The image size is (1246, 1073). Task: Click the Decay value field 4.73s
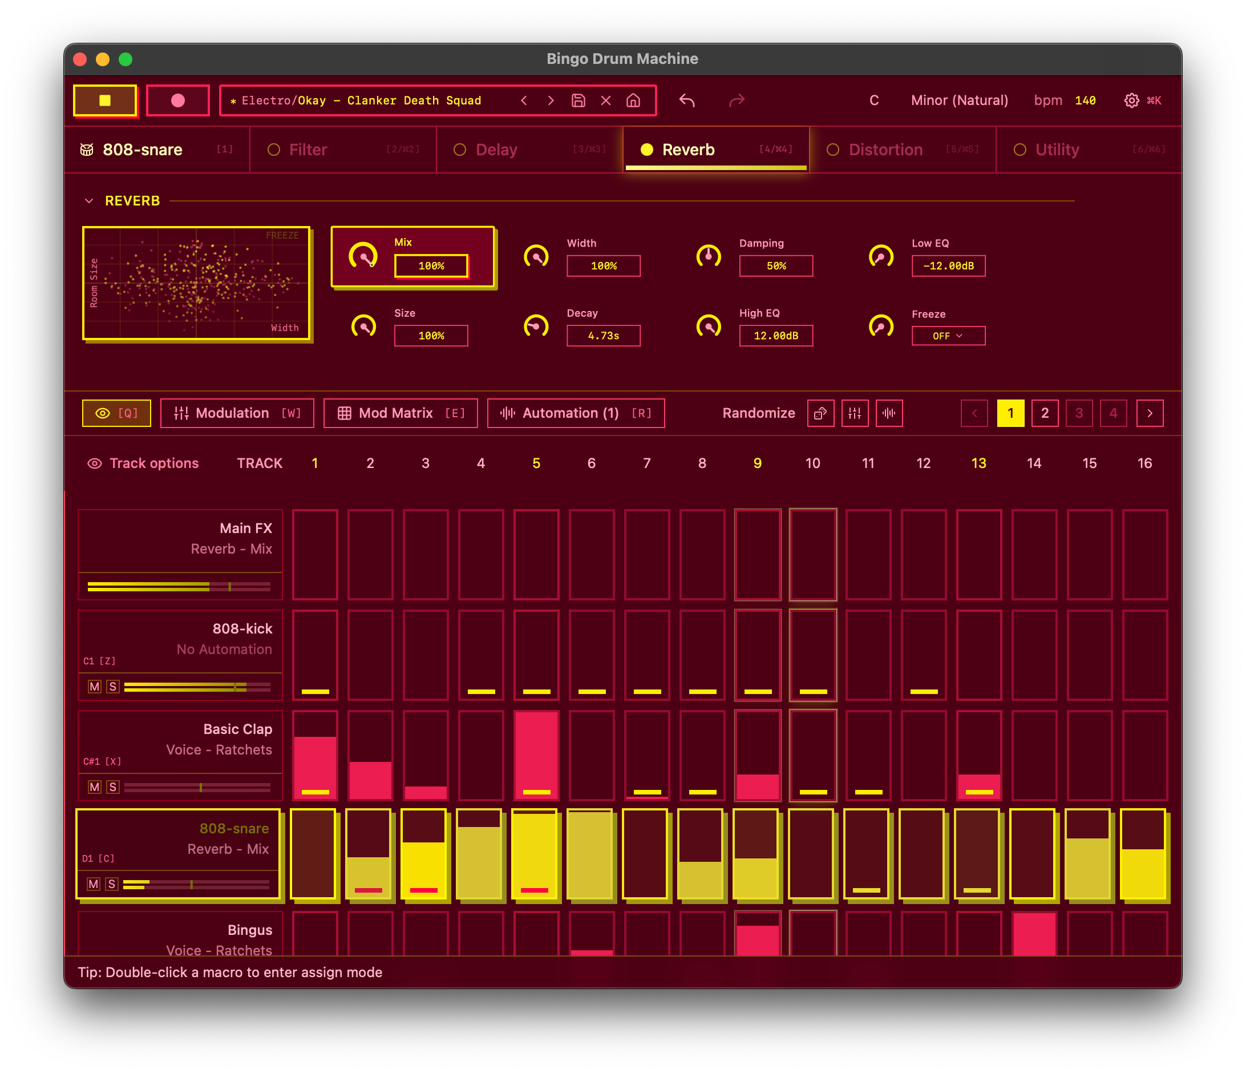click(x=603, y=336)
